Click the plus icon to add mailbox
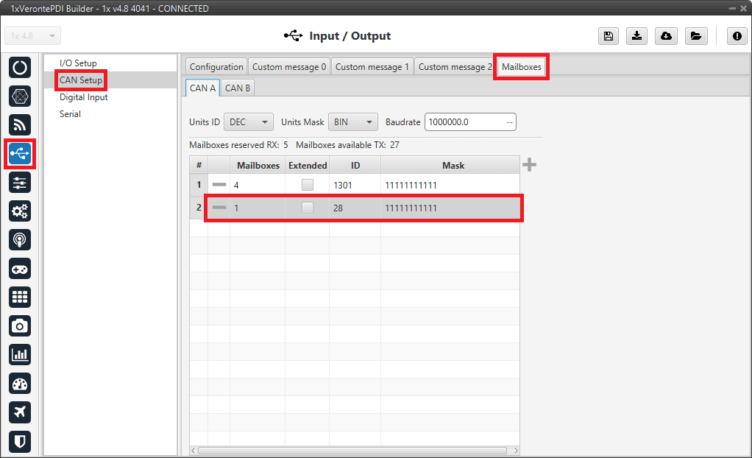Viewport: 752px width, 458px height. (x=529, y=165)
